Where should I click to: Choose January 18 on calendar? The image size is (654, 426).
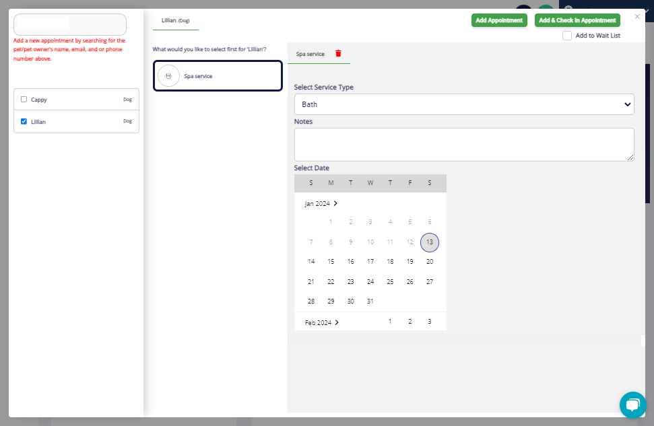pyautogui.click(x=390, y=262)
